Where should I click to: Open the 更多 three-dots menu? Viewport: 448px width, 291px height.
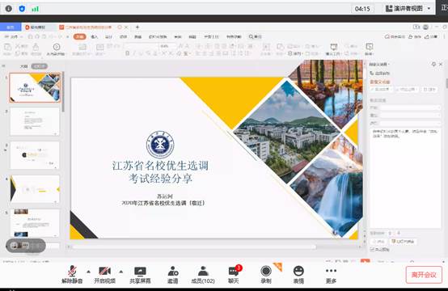[x=331, y=275]
